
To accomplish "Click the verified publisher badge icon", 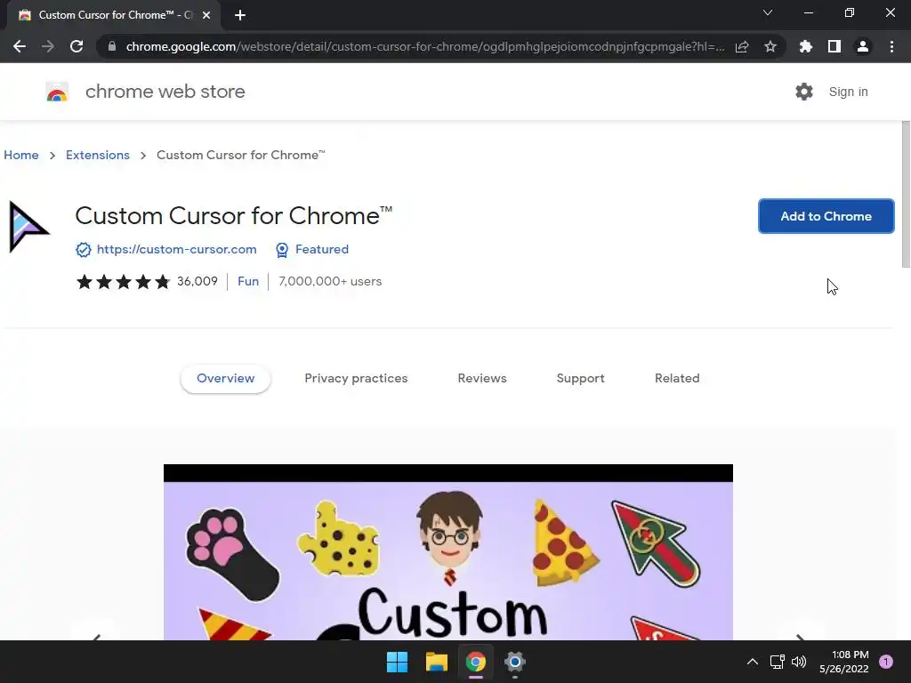I will pyautogui.click(x=83, y=250).
